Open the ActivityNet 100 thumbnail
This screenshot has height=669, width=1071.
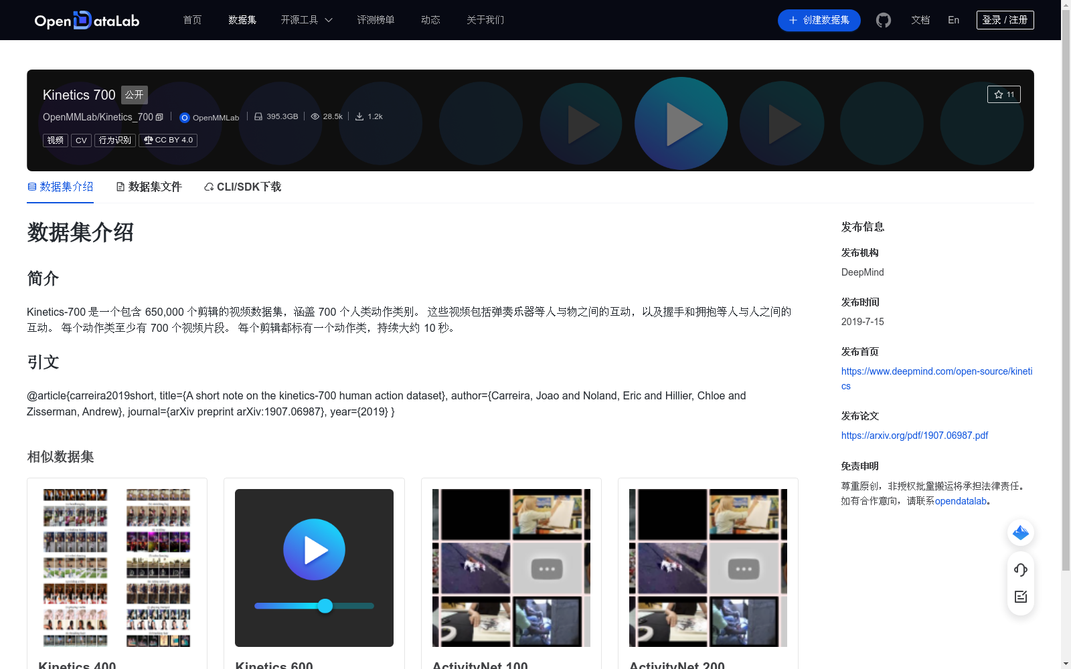511,568
